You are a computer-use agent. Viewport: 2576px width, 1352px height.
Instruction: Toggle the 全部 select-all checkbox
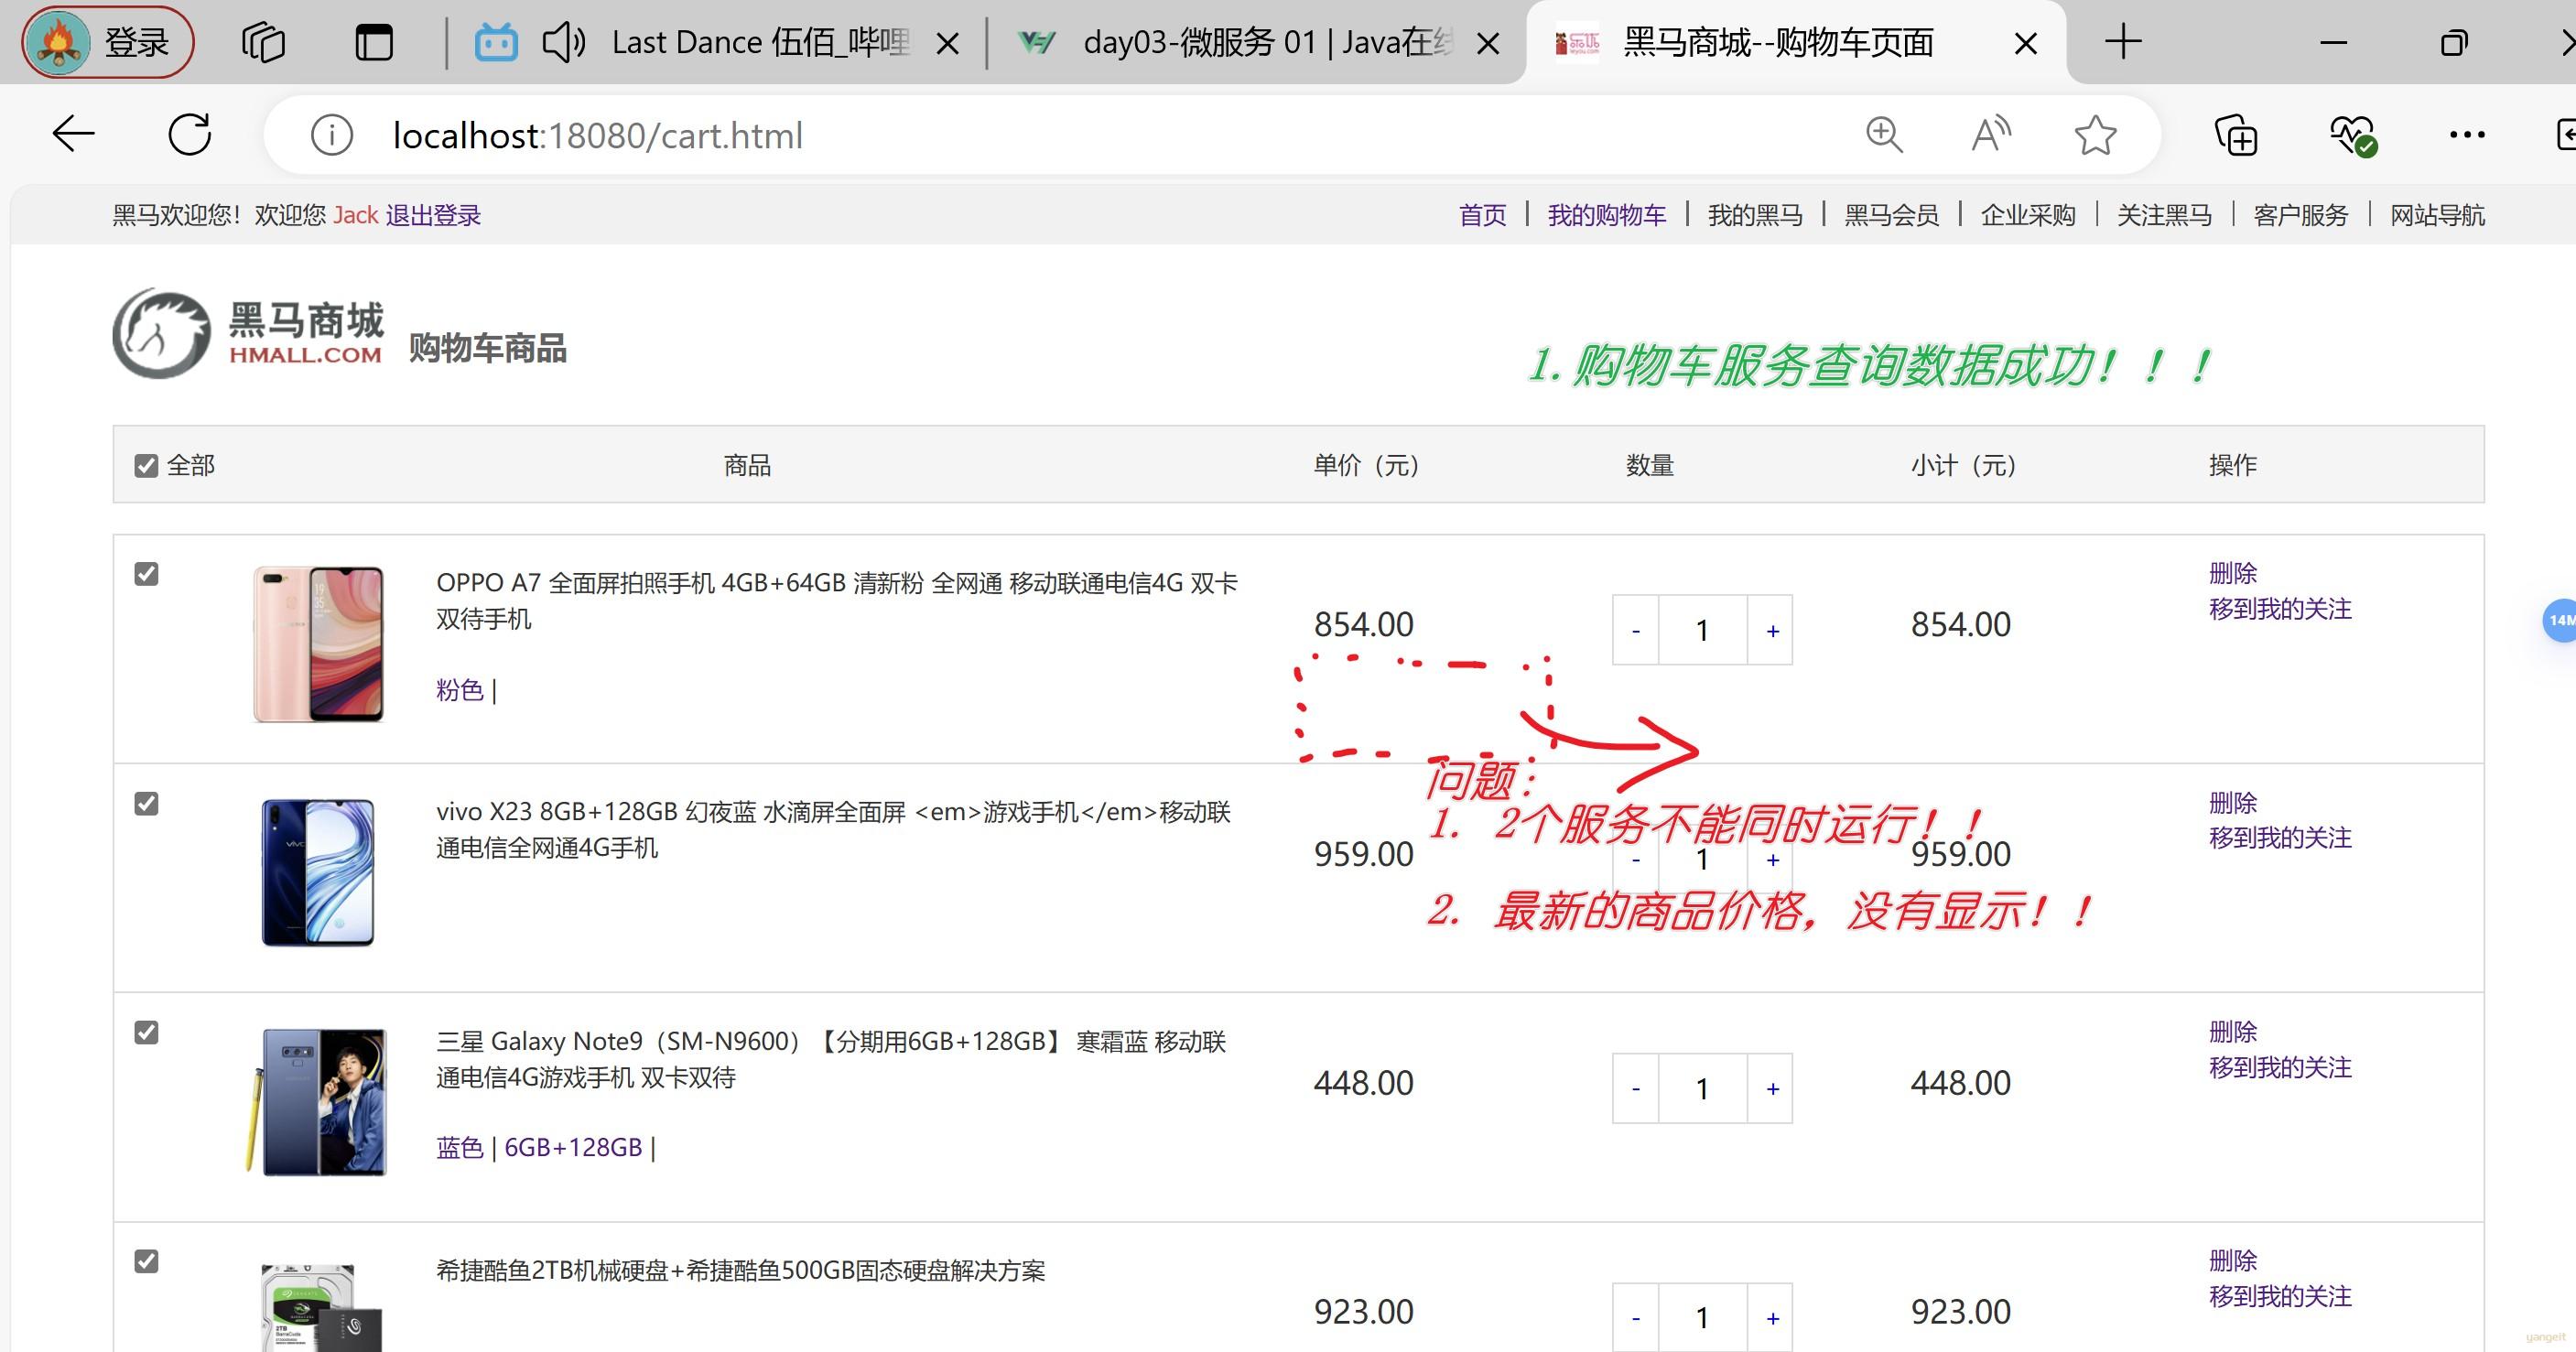(x=146, y=465)
